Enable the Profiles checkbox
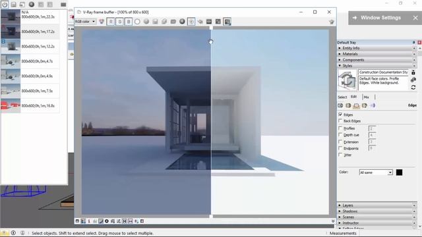 (x=340, y=128)
